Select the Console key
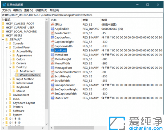 click(18, 43)
